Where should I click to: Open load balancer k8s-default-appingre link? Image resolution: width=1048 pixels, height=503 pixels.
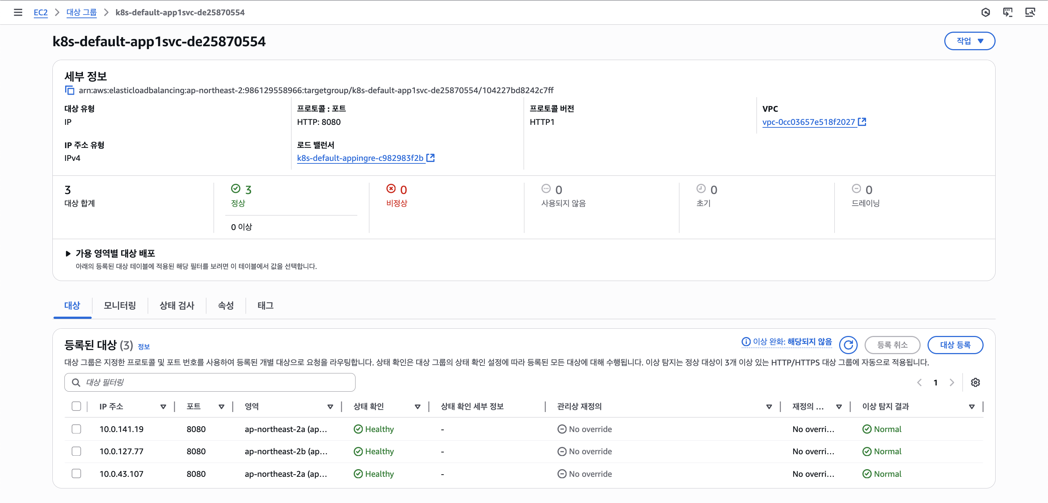(x=360, y=158)
